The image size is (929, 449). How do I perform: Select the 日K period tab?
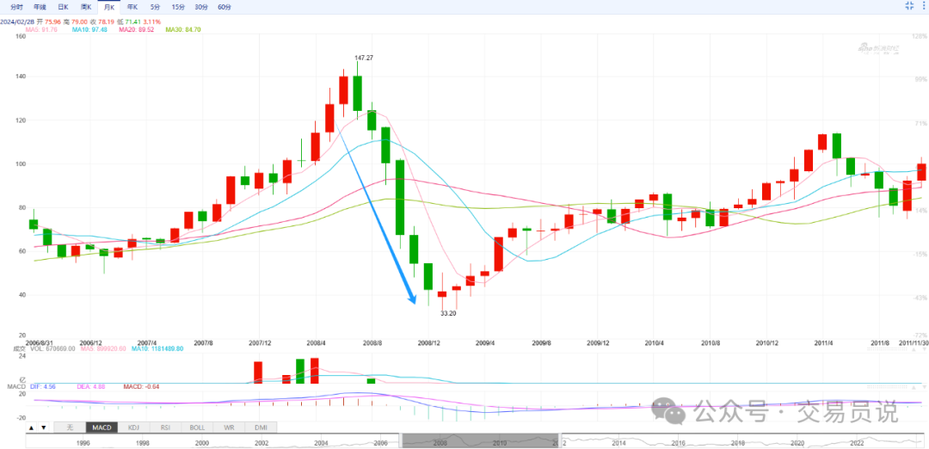(x=63, y=7)
